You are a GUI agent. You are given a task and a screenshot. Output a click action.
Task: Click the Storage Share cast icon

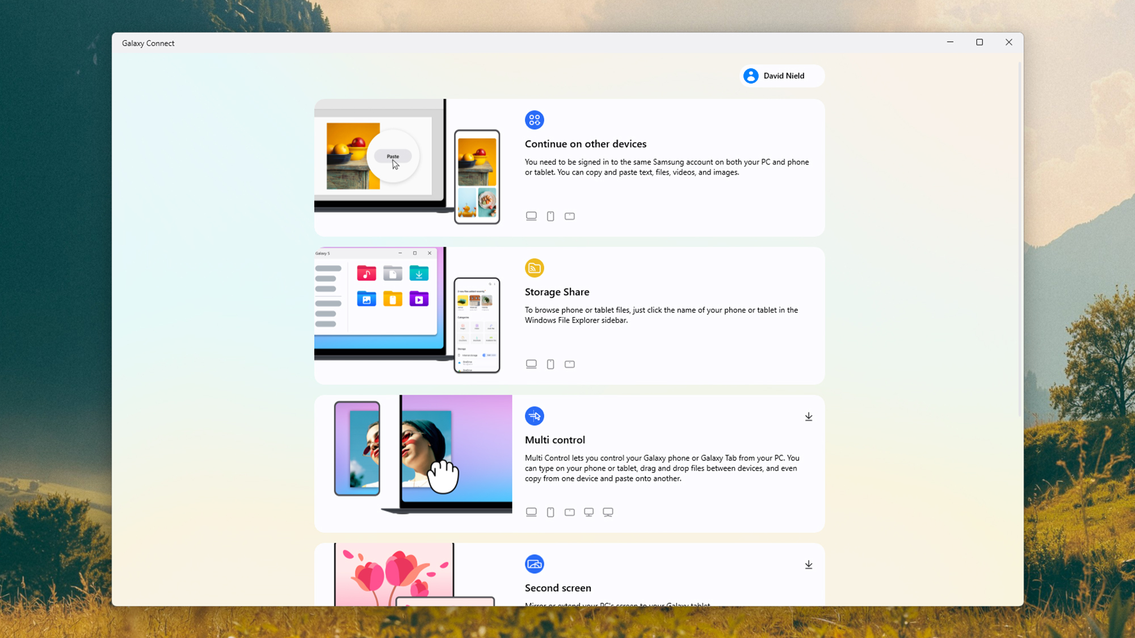(x=534, y=268)
